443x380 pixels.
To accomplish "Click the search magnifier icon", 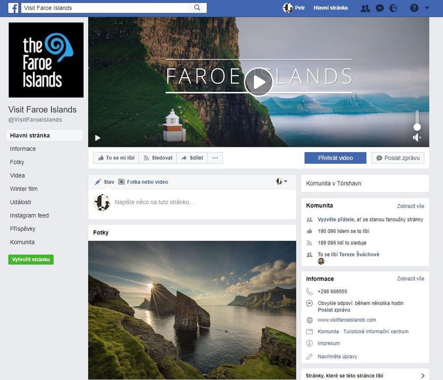I will coord(197,8).
